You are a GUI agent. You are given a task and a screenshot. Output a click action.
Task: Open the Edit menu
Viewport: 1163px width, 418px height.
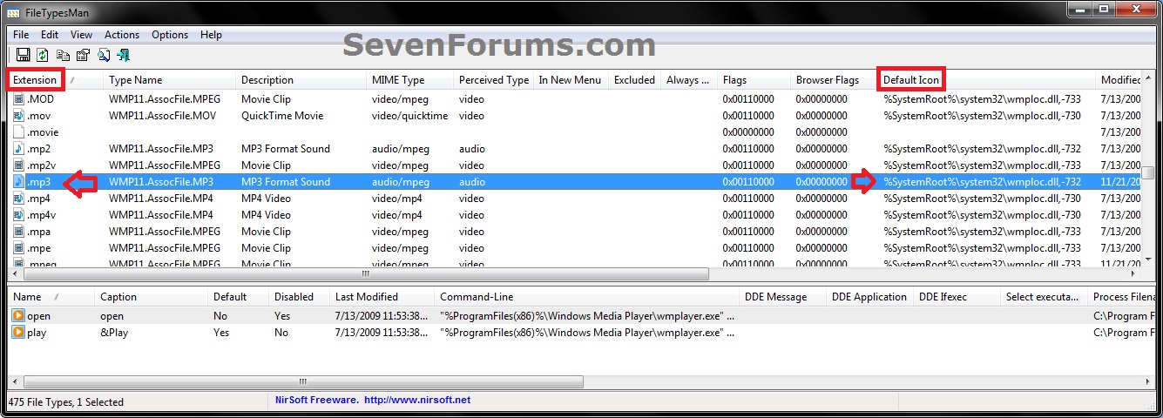50,35
